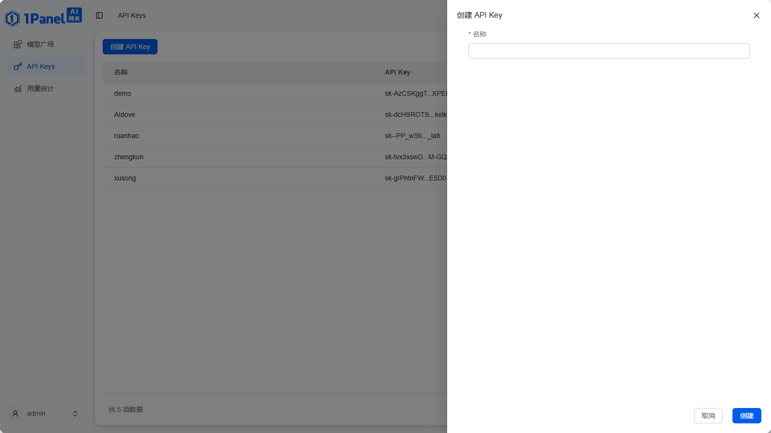Select the ruanhao key row
The image size is (771, 433).
click(275, 136)
